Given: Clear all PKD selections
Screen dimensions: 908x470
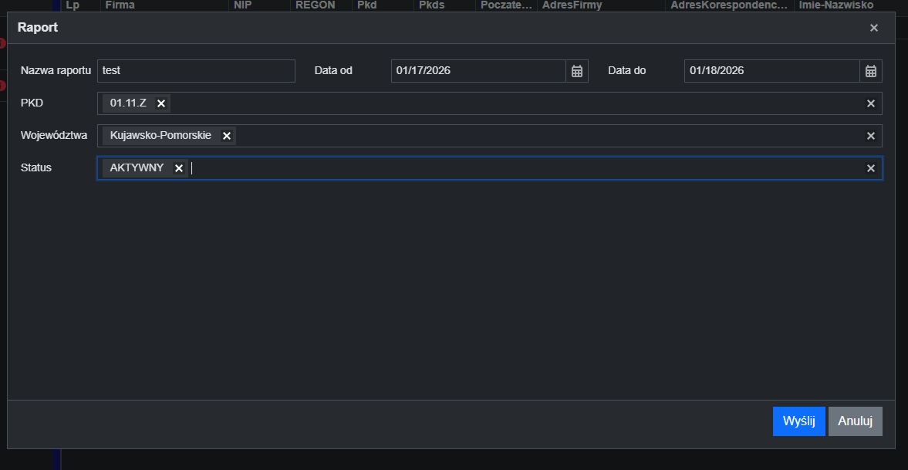Looking at the screenshot, I should [870, 103].
